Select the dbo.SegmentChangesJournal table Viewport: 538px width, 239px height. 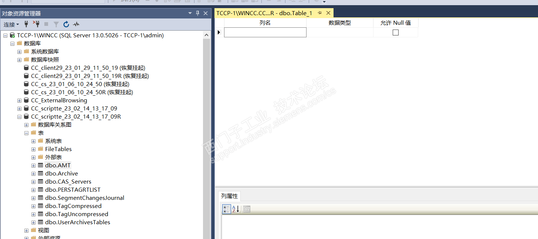[x=85, y=198]
